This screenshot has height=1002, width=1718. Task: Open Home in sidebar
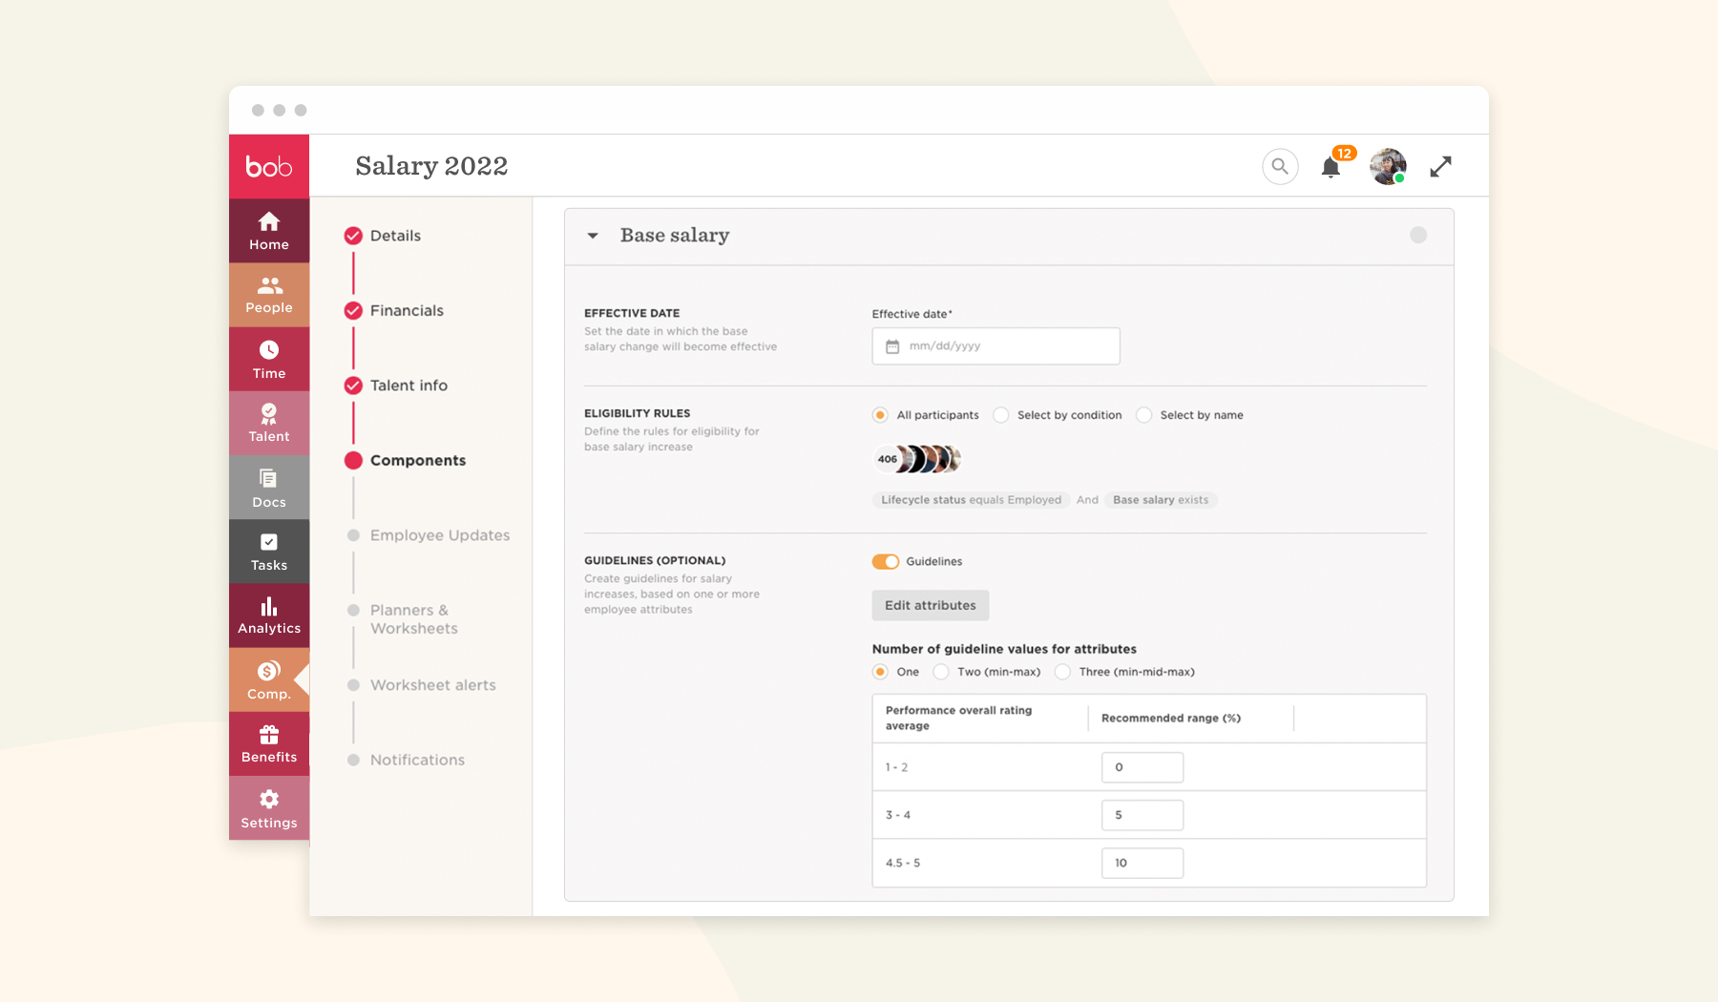tap(269, 231)
